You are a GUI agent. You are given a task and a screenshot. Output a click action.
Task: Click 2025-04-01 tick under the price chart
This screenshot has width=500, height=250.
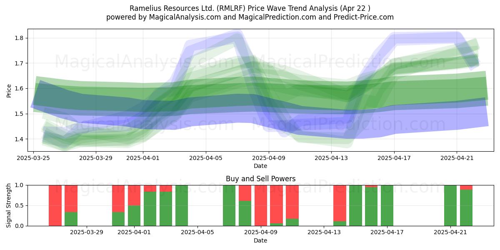[143, 158]
